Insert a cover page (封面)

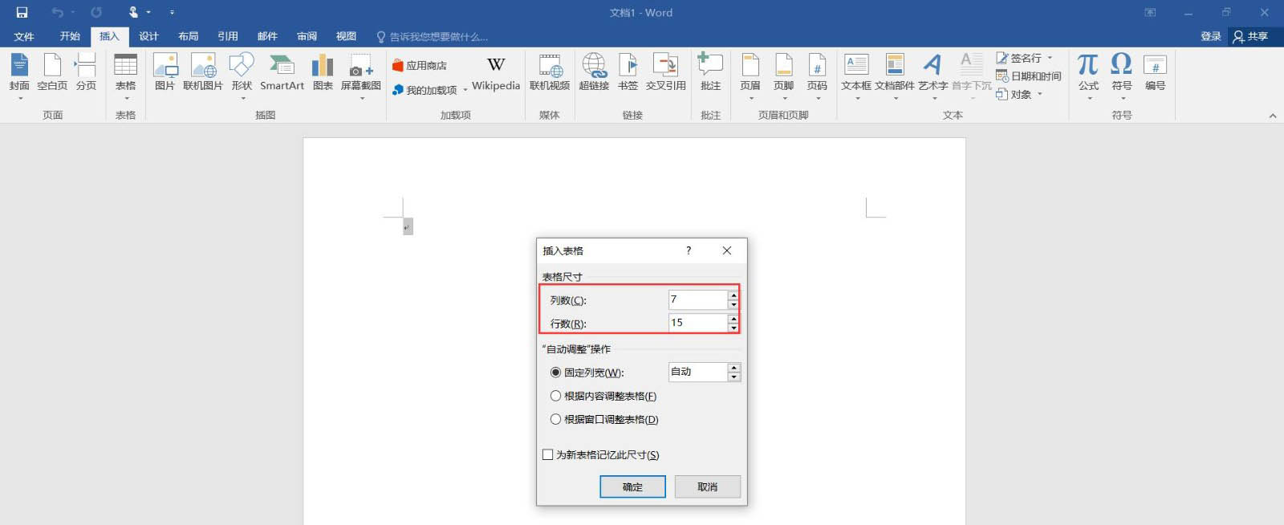(x=19, y=76)
